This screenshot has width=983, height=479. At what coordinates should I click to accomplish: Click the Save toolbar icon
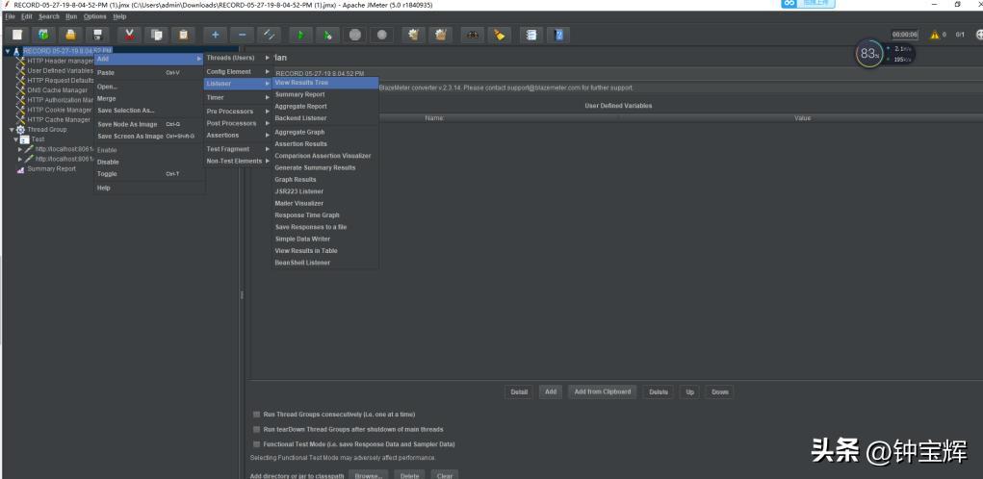[97, 35]
